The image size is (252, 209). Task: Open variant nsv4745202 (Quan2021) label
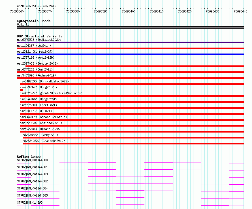[35, 69]
